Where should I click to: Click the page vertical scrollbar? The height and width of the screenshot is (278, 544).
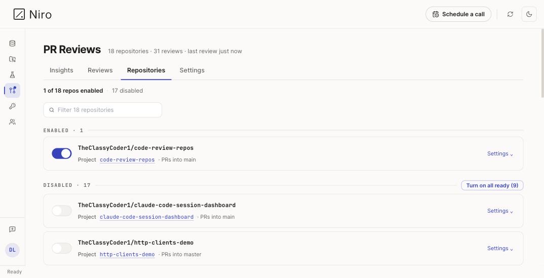tap(542, 63)
